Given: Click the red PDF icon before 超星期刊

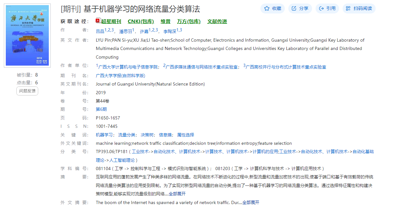Looking at the screenshot, I should point(98,21).
